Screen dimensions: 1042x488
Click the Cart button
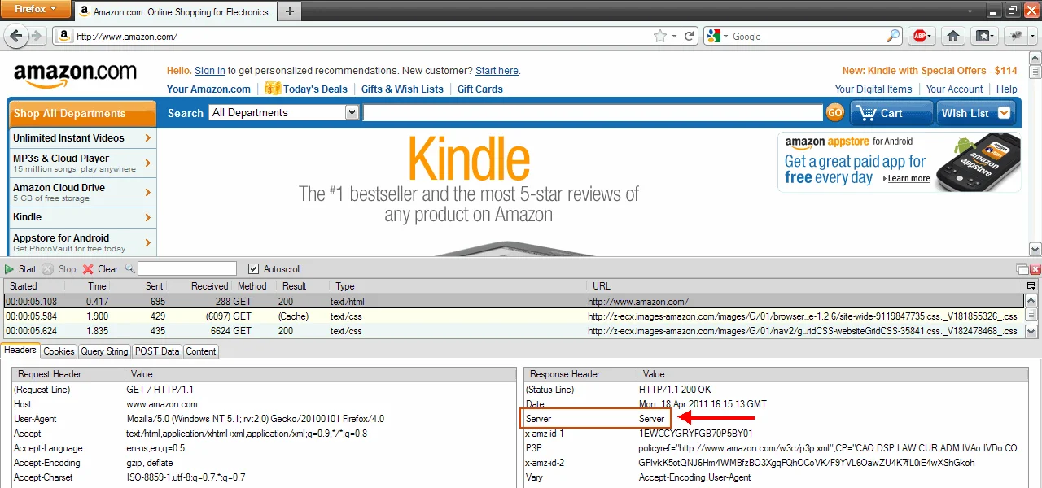891,113
